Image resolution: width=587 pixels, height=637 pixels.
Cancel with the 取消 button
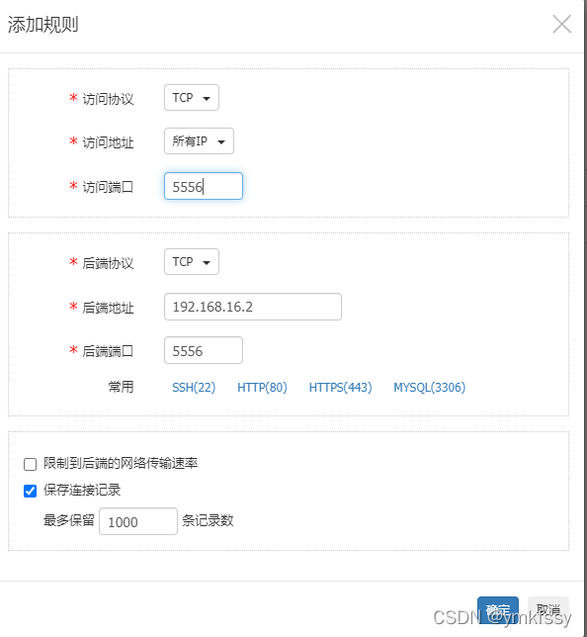pyautogui.click(x=548, y=610)
